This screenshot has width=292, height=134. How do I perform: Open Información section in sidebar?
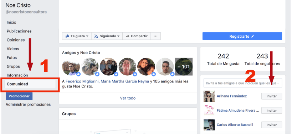point(17,75)
